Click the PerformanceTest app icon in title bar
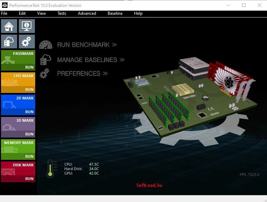 coord(4,5)
